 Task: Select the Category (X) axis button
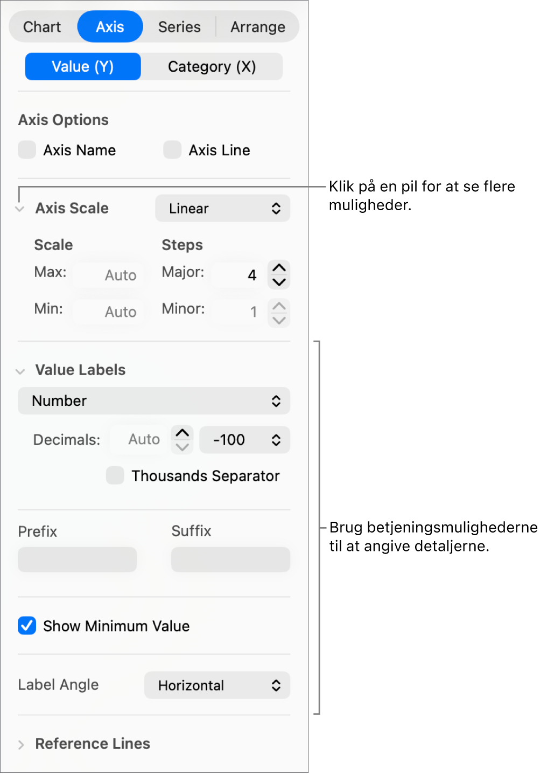(212, 67)
